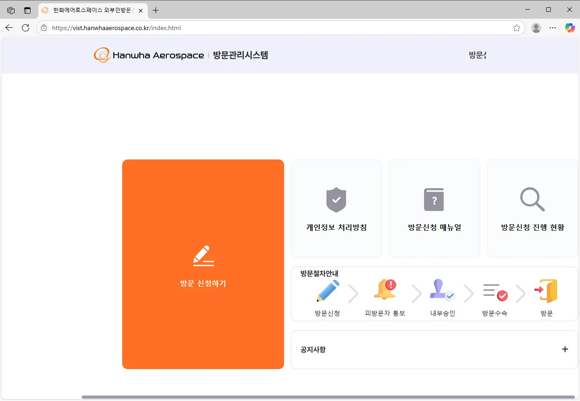
Task: Click the chevron between 방문신청 and 피방문자 통보
Action: [x=354, y=293]
